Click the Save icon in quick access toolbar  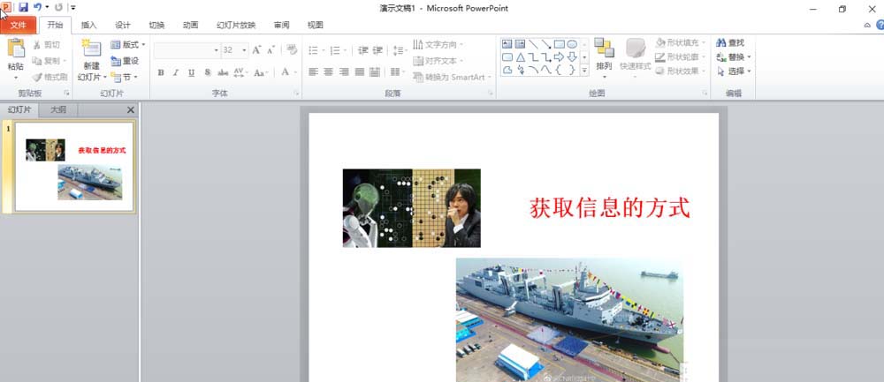point(23,7)
